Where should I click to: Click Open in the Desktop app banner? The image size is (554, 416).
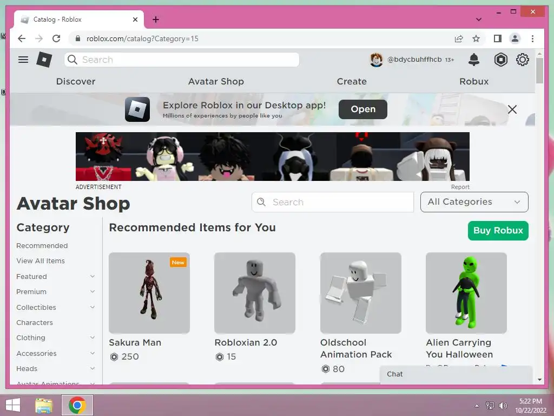(x=363, y=109)
